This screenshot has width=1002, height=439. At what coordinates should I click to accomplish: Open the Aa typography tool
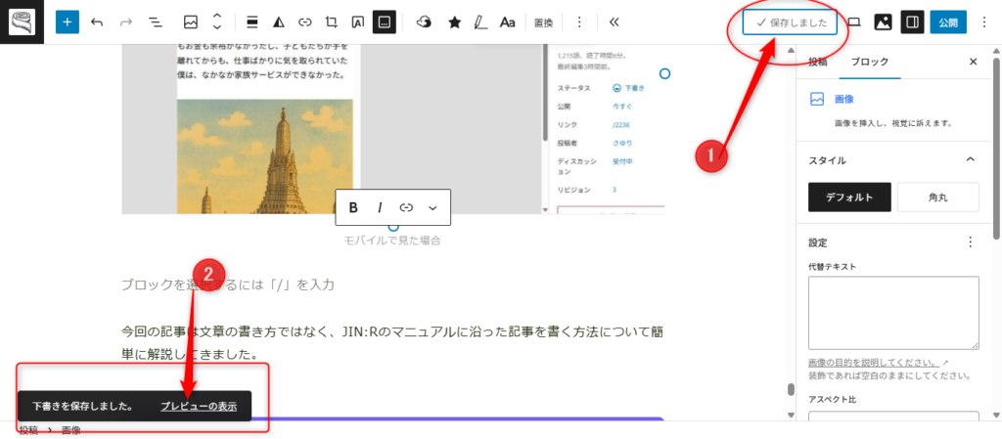coord(508,22)
